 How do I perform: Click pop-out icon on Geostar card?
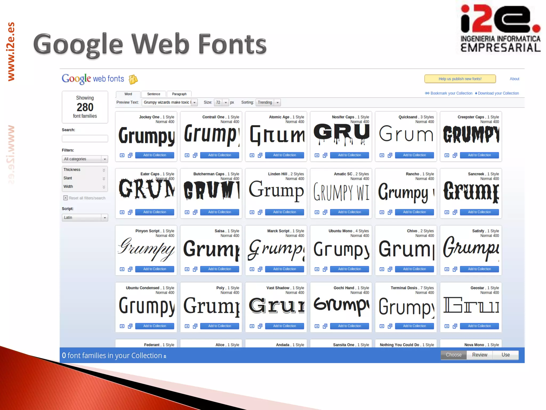click(455, 326)
